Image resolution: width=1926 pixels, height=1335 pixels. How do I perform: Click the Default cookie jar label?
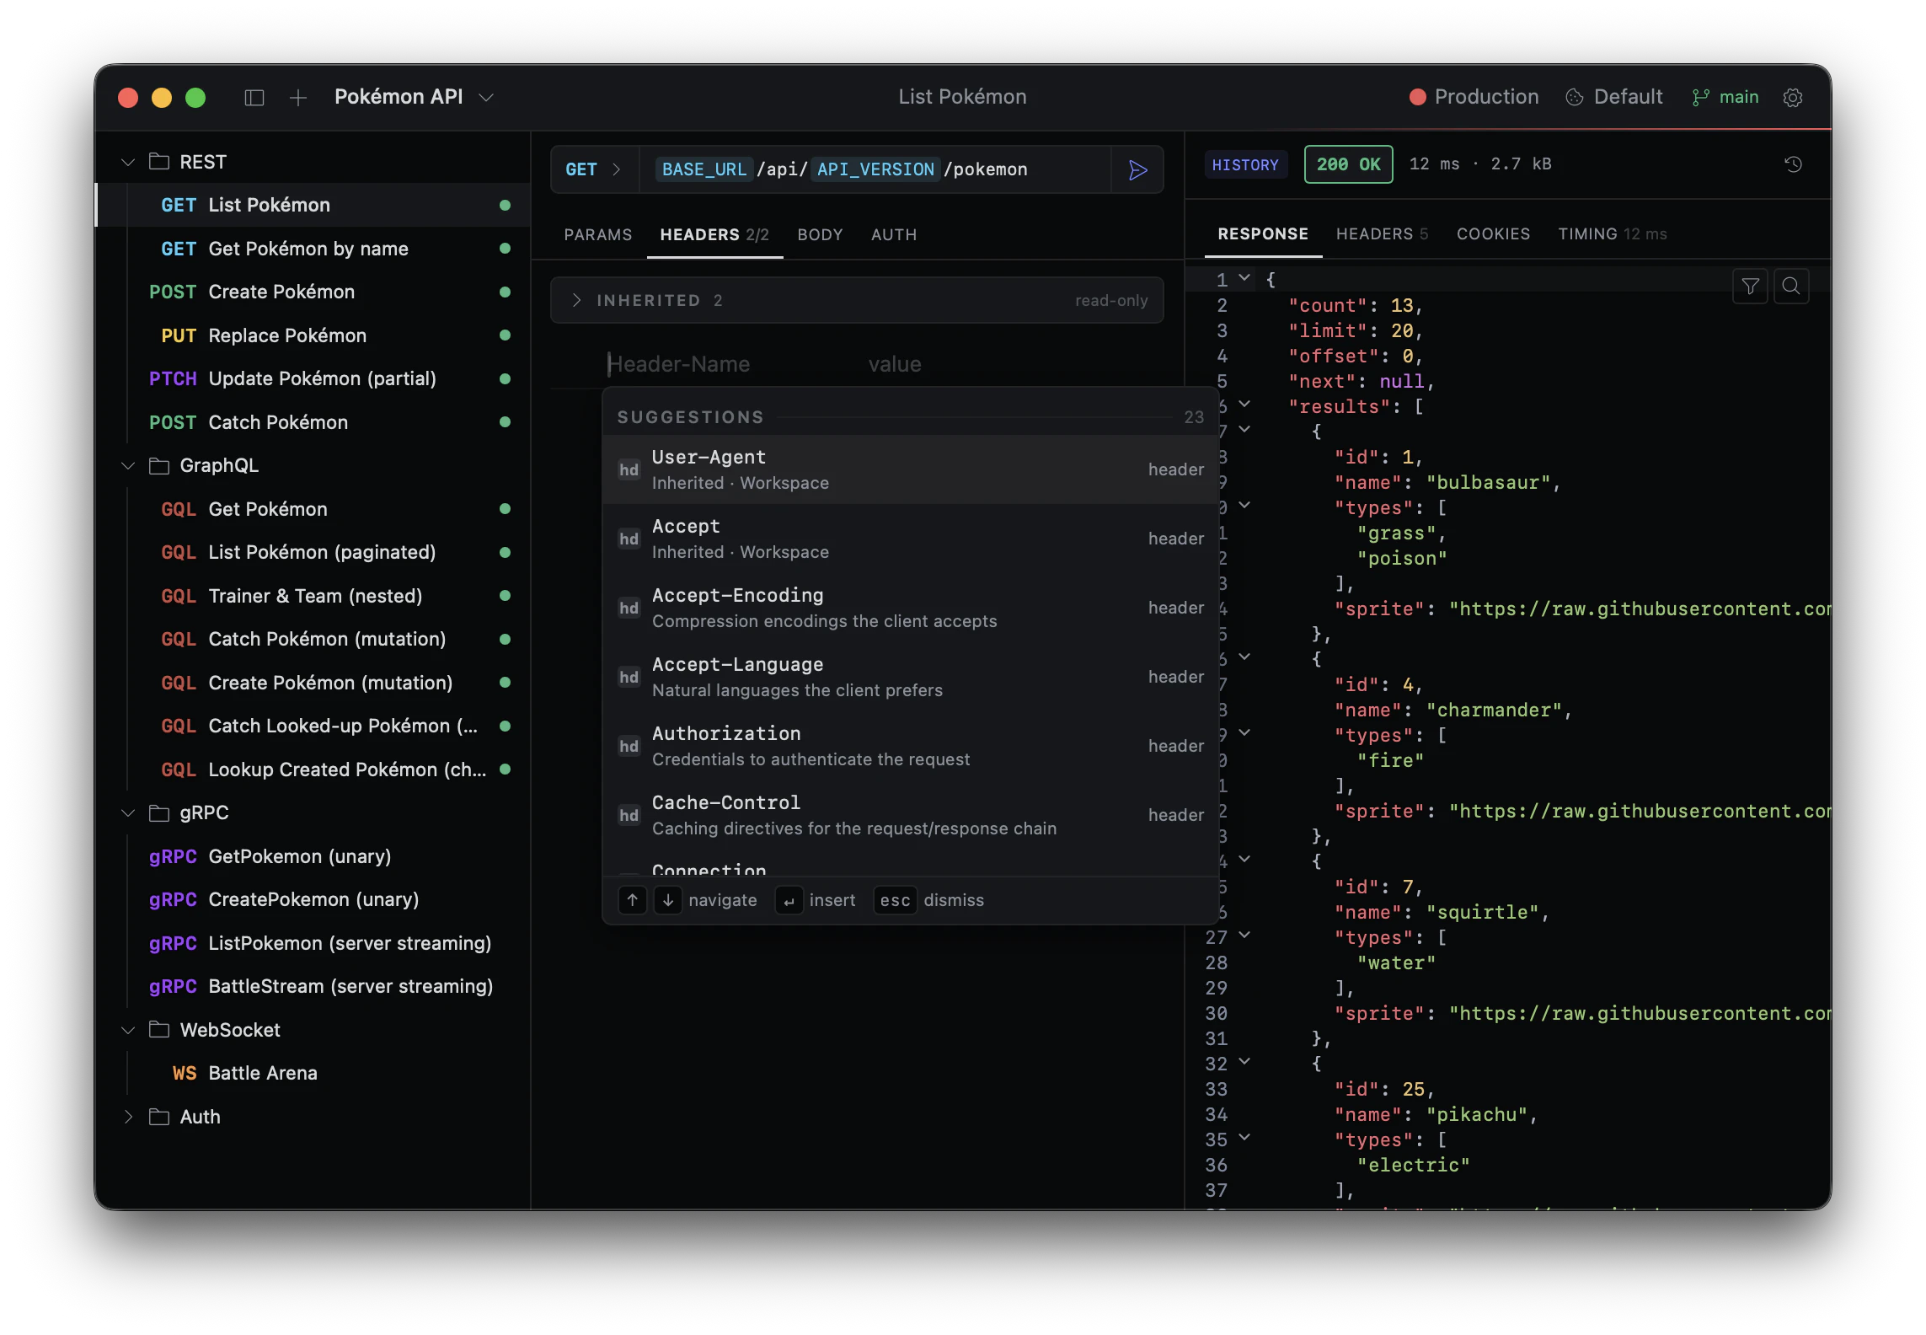[1628, 98]
